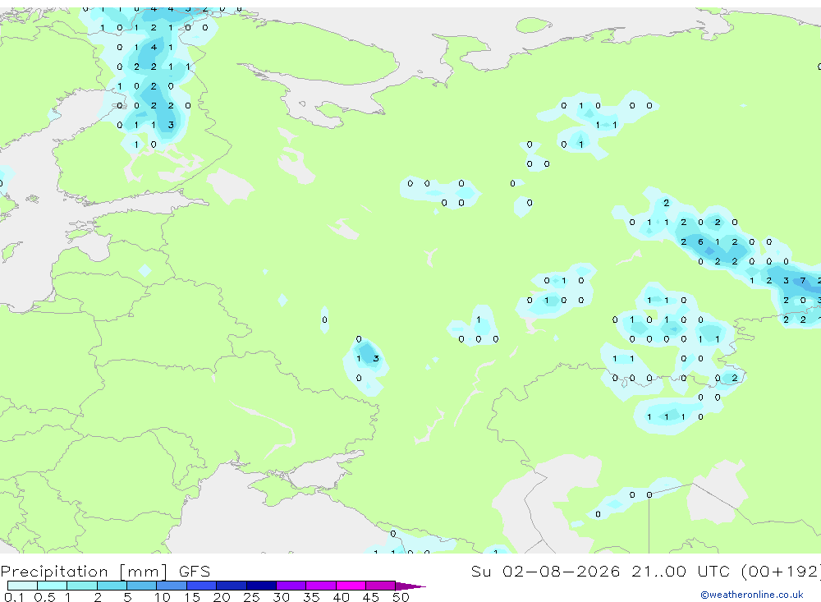Click the '0.1' legend scale label

[14, 597]
